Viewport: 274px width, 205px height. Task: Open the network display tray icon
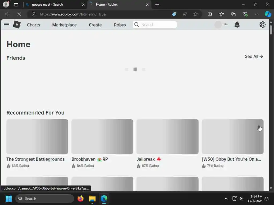click(234, 199)
